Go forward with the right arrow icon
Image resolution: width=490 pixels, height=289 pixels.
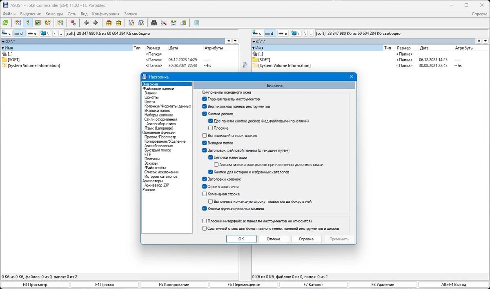pyautogui.click(x=96, y=23)
